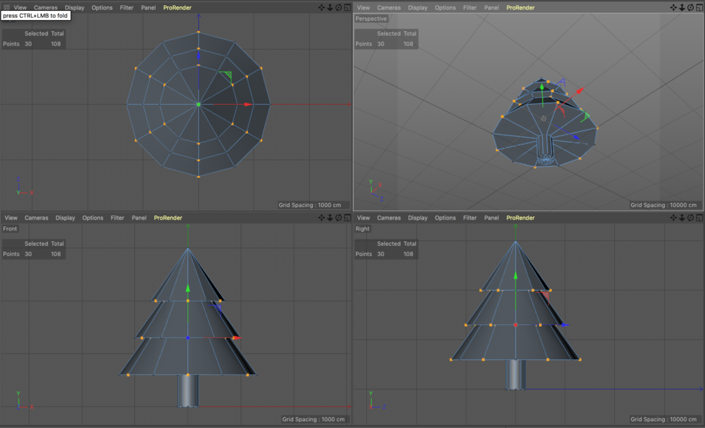Open the Options menu in the Top viewport
Viewport: 705px width, 428px height.
click(x=102, y=8)
